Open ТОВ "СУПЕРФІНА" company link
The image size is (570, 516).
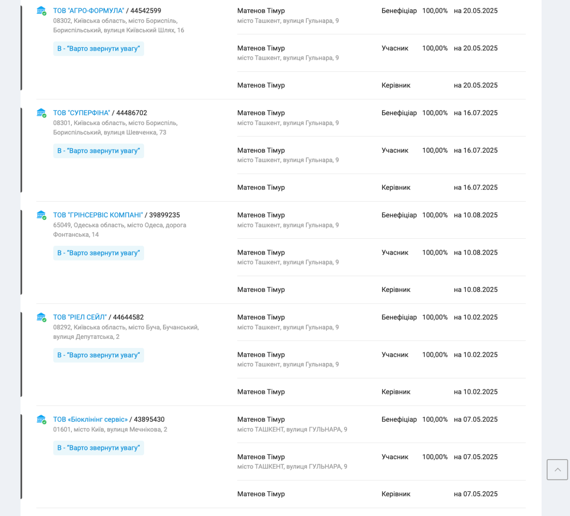pos(82,113)
